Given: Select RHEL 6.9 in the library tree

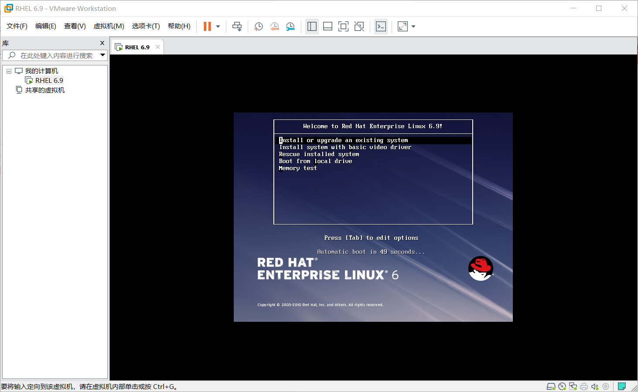Looking at the screenshot, I should click(49, 81).
